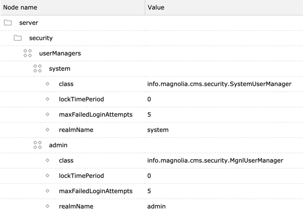This screenshot has width=303, height=214.
Task: Sort by Value column header
Action: [156, 7]
